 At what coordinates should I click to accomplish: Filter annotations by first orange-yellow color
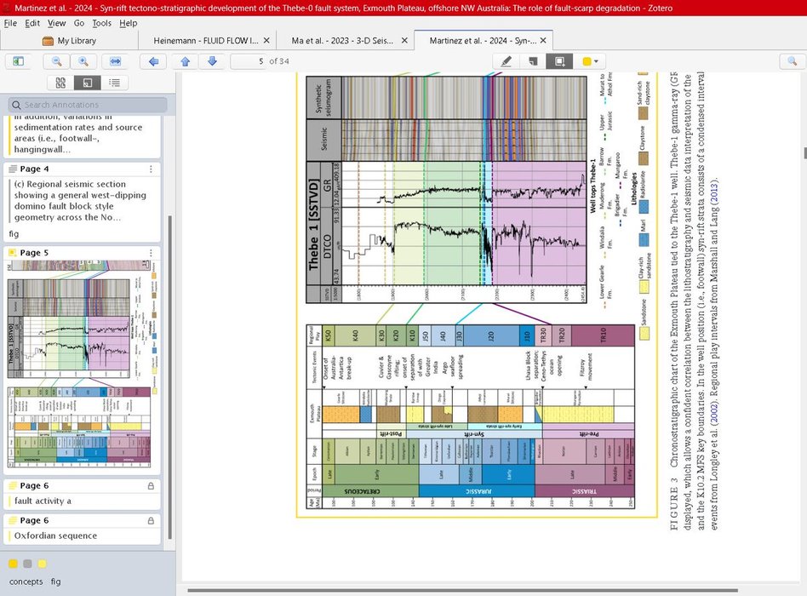click(x=13, y=564)
